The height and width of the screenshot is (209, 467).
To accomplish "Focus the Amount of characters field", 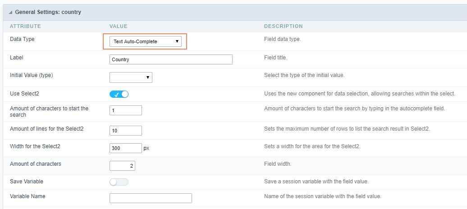I will [122, 166].
